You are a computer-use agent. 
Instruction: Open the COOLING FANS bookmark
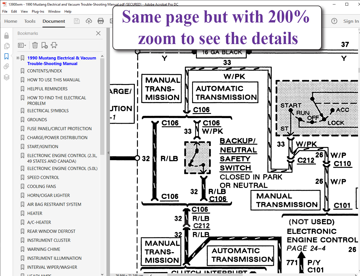click(42, 187)
